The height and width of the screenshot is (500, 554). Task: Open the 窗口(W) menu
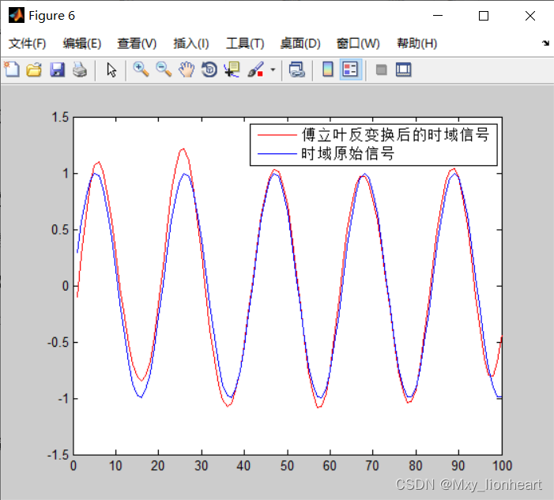[358, 43]
